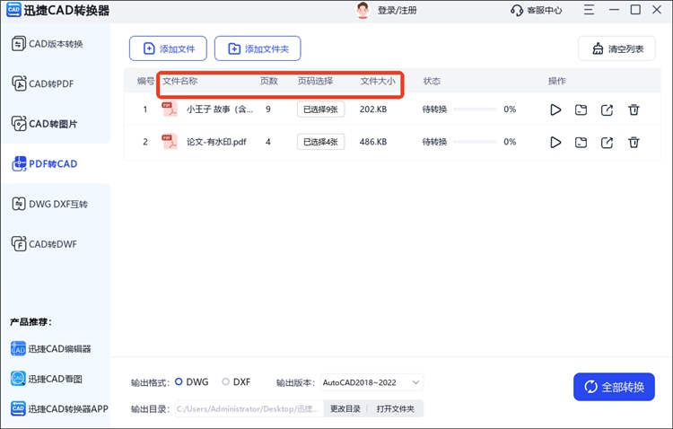
Task: Click progress bar of 小王子 故事 row
Action: point(475,109)
